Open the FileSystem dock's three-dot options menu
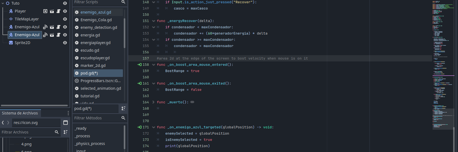 click(68, 113)
